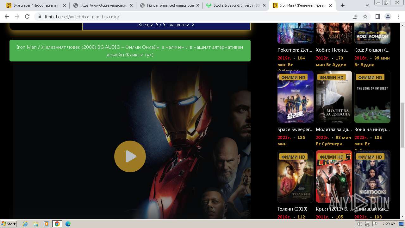The height and width of the screenshot is (228, 405).
Task: Open the browser side panel
Action: [x=378, y=17]
